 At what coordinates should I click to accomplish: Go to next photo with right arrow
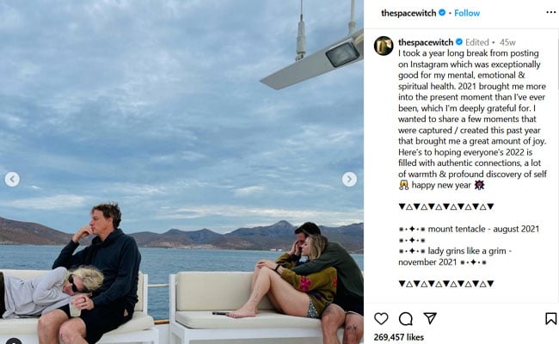[349, 179]
